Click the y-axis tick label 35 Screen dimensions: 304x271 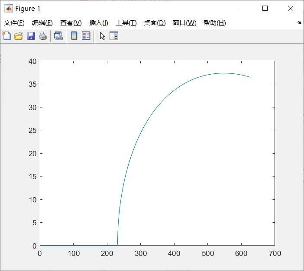click(x=32, y=84)
